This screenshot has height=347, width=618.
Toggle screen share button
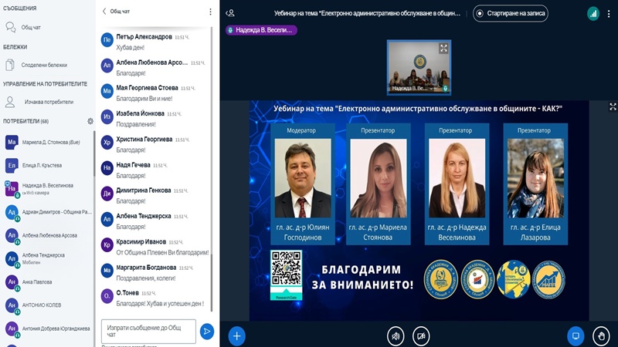[x=576, y=336]
